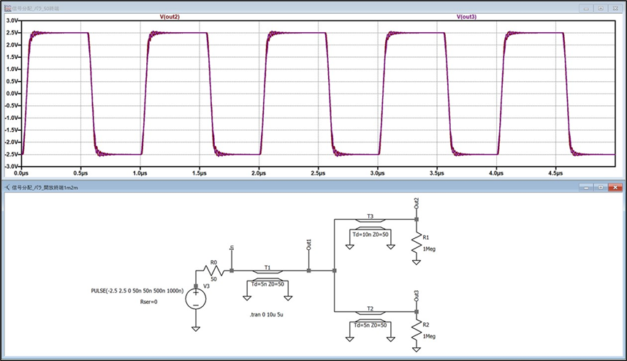Screen dimensions: 627x361
Task: Click the V(out3) trace label
Action: (466, 16)
